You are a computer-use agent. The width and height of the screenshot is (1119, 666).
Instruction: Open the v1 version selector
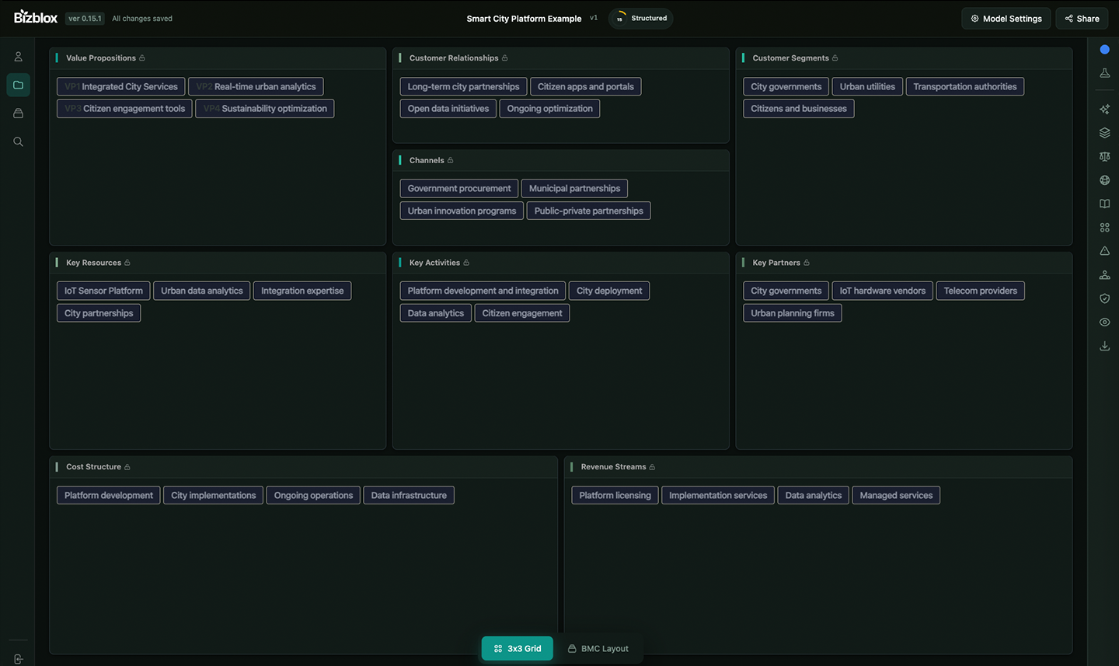coord(593,18)
